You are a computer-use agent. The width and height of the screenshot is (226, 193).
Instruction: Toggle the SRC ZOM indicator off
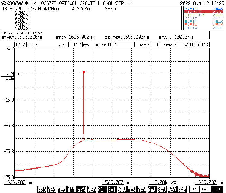pos(82,189)
